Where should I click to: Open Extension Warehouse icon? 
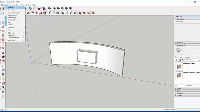[x=84, y=13]
